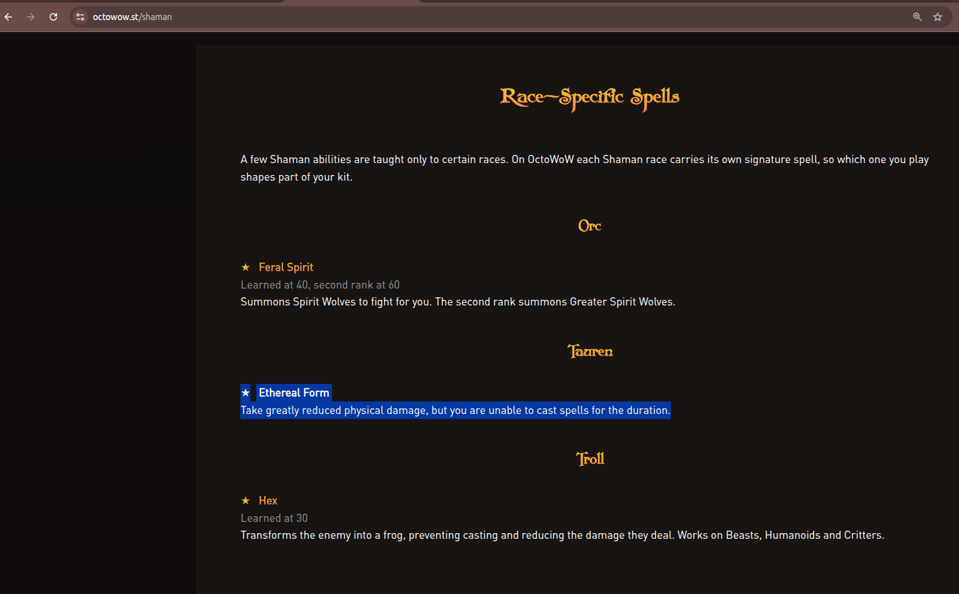The width and height of the screenshot is (959, 594).
Task: Focus the address bar URL octowow.st/shaman
Action: pyautogui.click(x=132, y=17)
